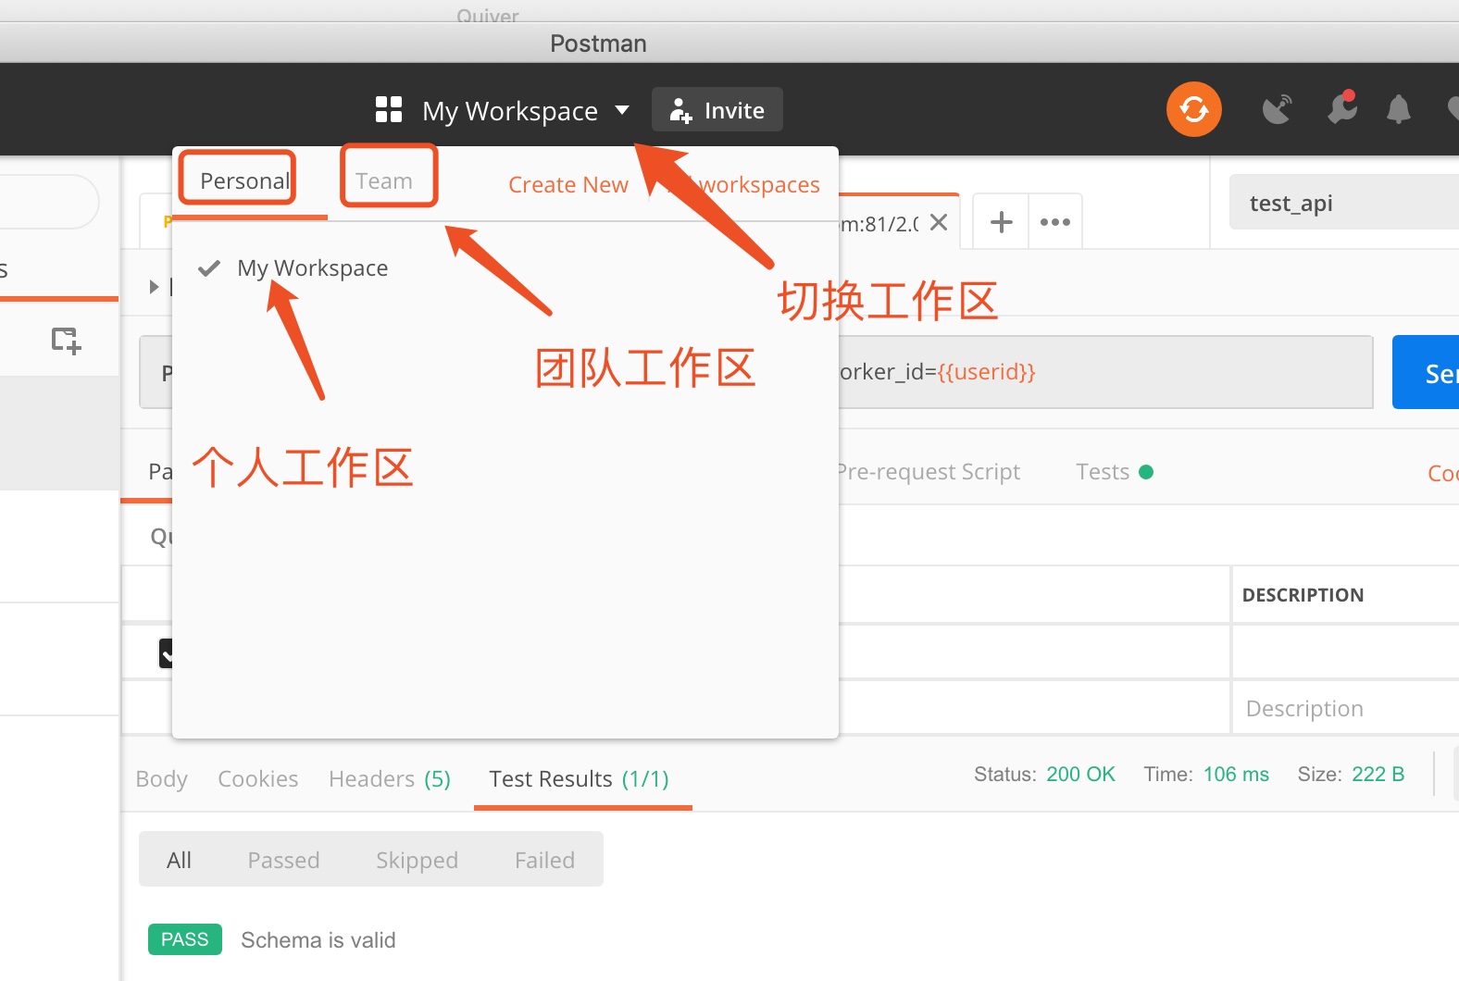The width and height of the screenshot is (1459, 981).
Task: Open the response Body tab
Action: point(161,779)
